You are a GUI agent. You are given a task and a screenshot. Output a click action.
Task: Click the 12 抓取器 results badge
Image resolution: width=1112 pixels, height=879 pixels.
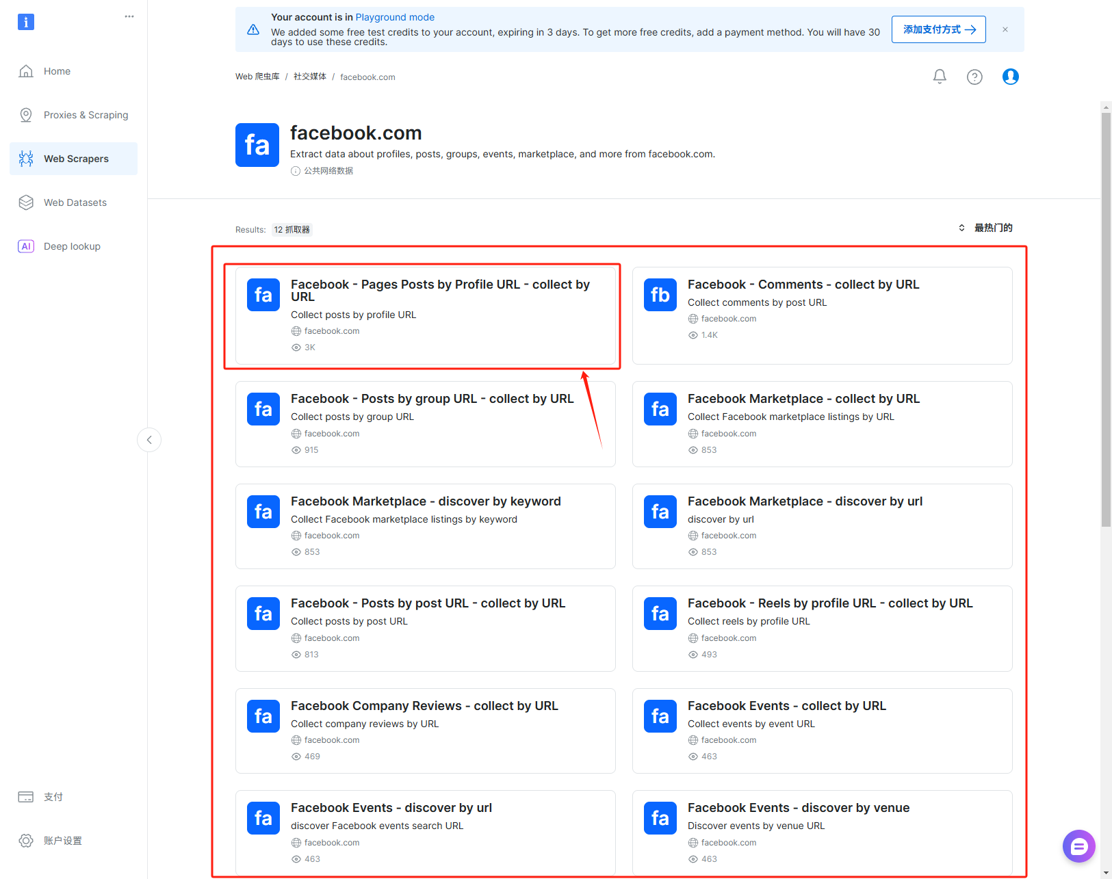click(292, 230)
